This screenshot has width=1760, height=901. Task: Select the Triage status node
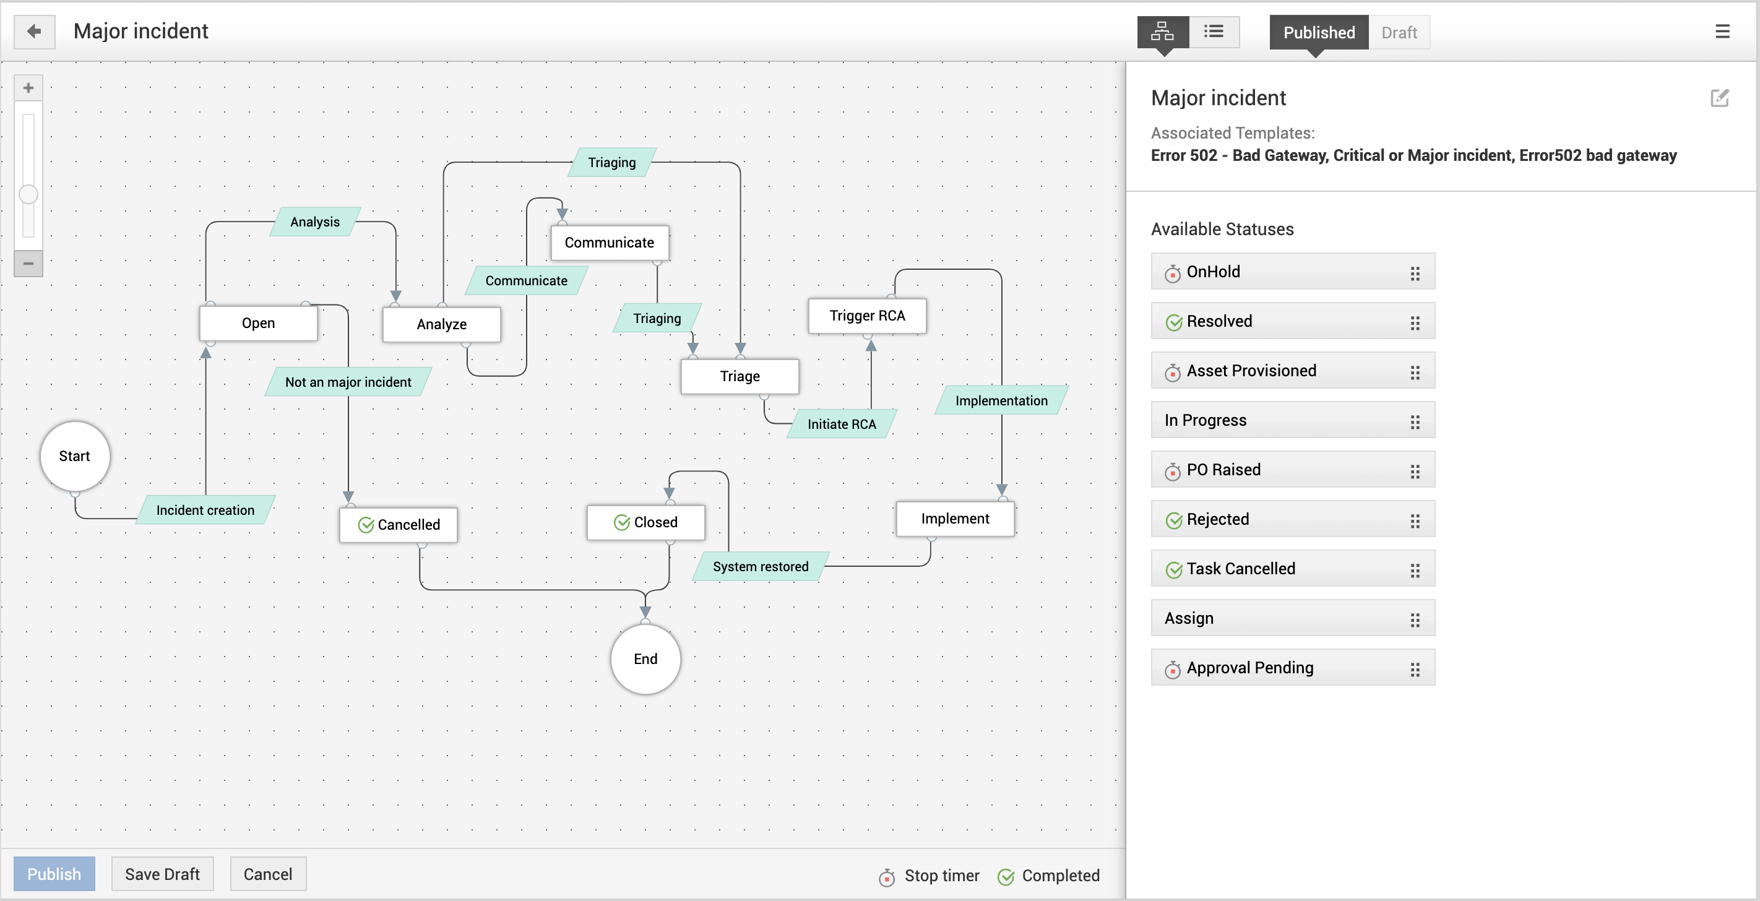pos(740,376)
